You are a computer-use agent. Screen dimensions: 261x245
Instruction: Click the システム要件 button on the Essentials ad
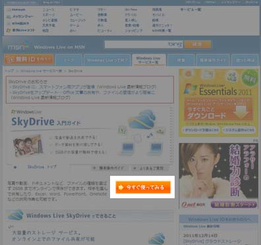(239, 130)
